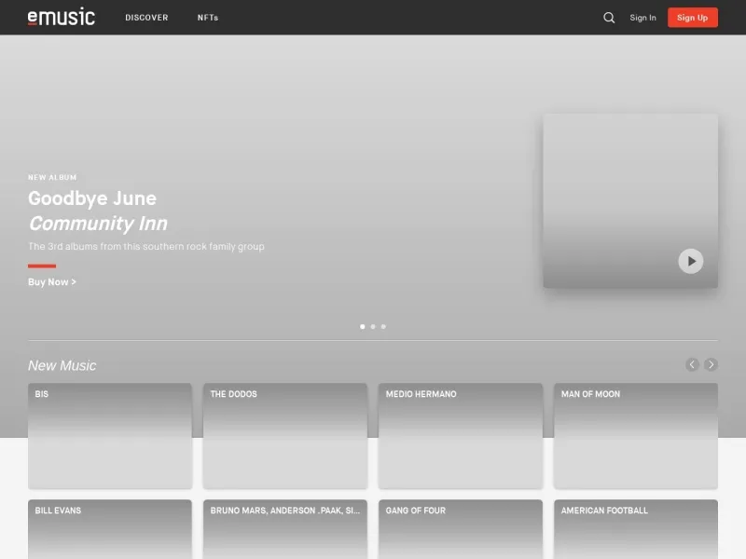The height and width of the screenshot is (559, 746).
Task: Click the NEW ALBUM label
Action: (x=52, y=177)
